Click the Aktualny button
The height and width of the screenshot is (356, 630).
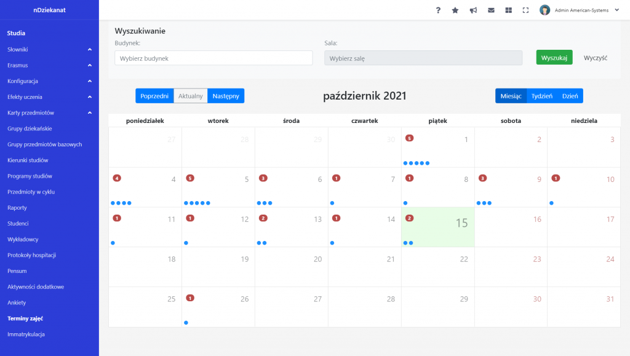191,96
